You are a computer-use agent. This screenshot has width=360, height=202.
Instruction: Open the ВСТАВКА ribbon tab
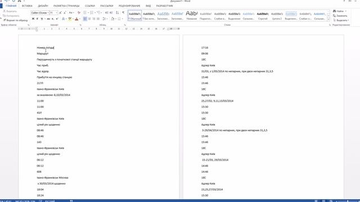click(27, 6)
